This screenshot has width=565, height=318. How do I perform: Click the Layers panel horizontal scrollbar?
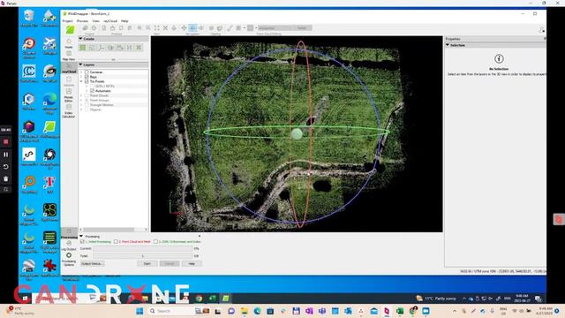[x=113, y=230]
